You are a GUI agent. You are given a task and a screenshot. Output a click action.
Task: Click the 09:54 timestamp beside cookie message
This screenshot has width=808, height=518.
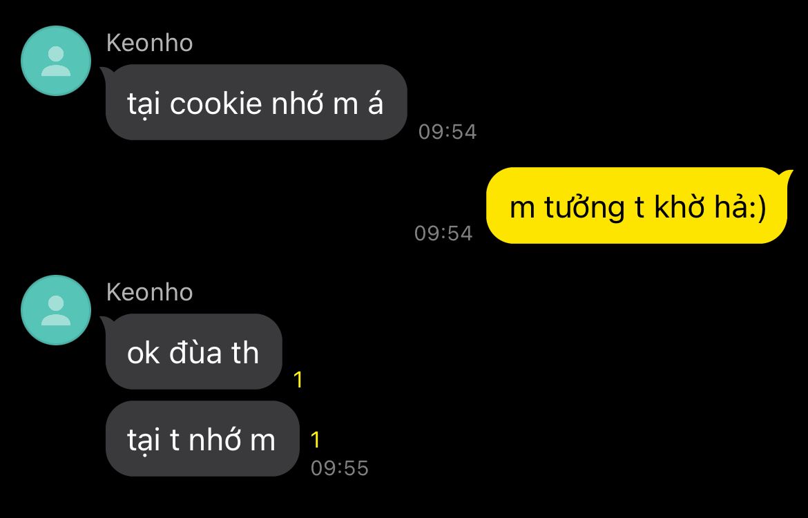tap(448, 132)
